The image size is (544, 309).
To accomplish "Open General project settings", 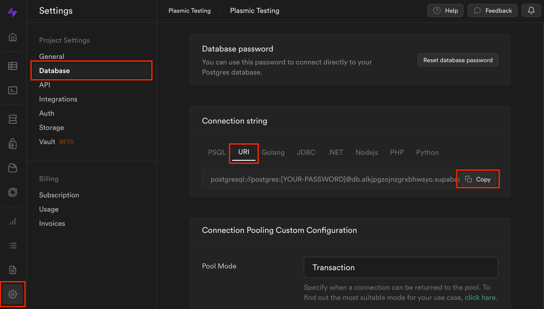I will coord(52,56).
